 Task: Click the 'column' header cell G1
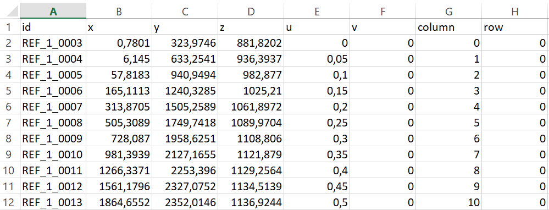(448, 27)
